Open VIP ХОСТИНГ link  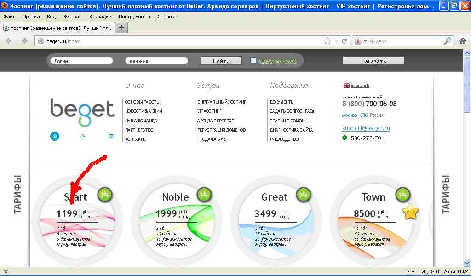point(209,111)
